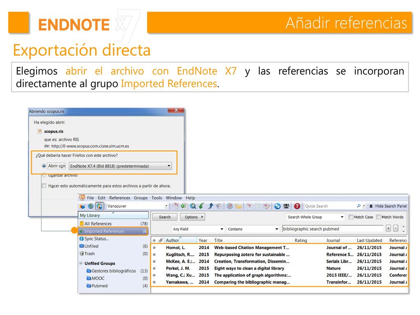Select the Abrir con radio button
The width and height of the screenshot is (420, 315).
[43, 166]
